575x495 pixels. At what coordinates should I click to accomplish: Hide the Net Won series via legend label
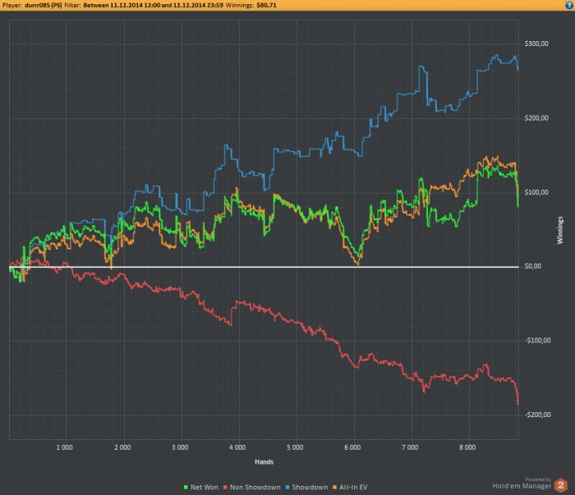(205, 488)
